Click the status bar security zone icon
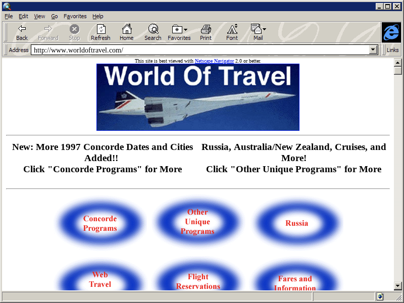Screen dimensions: 404x303 click(x=380, y=296)
